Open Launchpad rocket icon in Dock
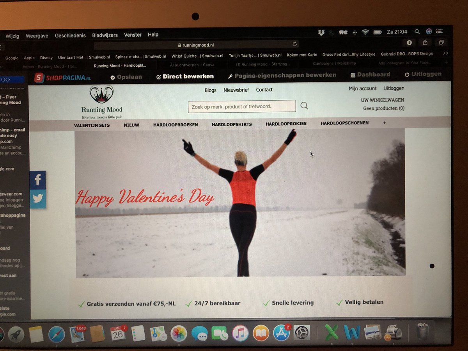 tap(16, 334)
